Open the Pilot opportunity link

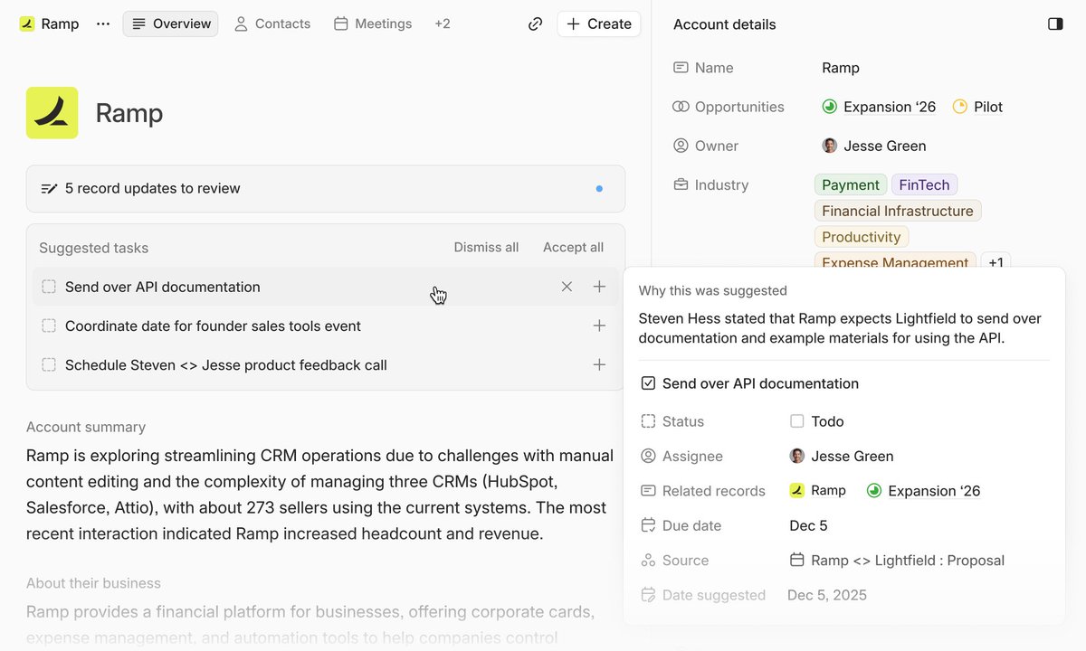click(x=977, y=107)
